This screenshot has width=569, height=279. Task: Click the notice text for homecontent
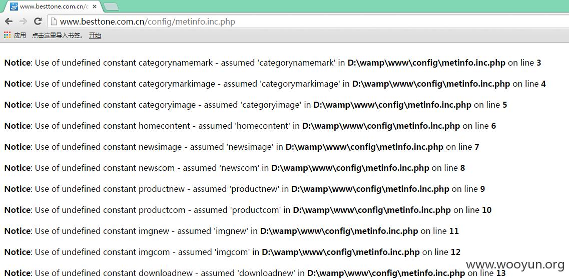250,126
